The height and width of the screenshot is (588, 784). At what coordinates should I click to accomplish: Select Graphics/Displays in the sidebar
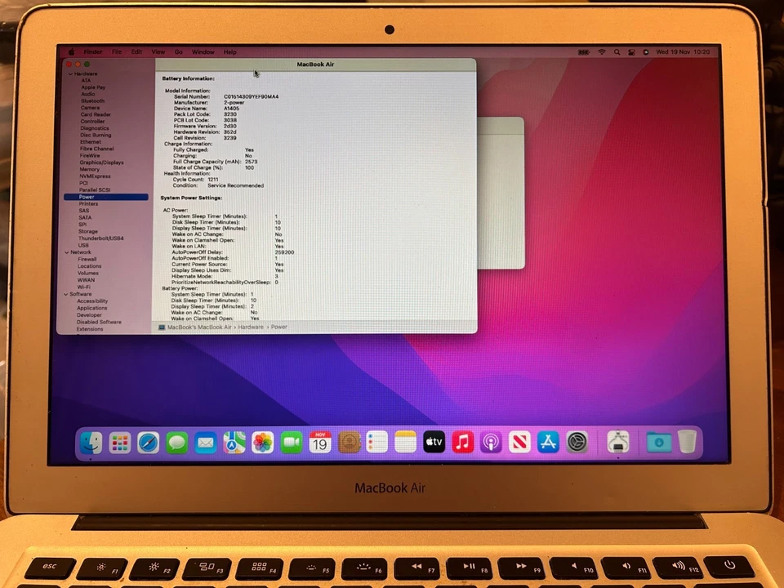click(104, 162)
